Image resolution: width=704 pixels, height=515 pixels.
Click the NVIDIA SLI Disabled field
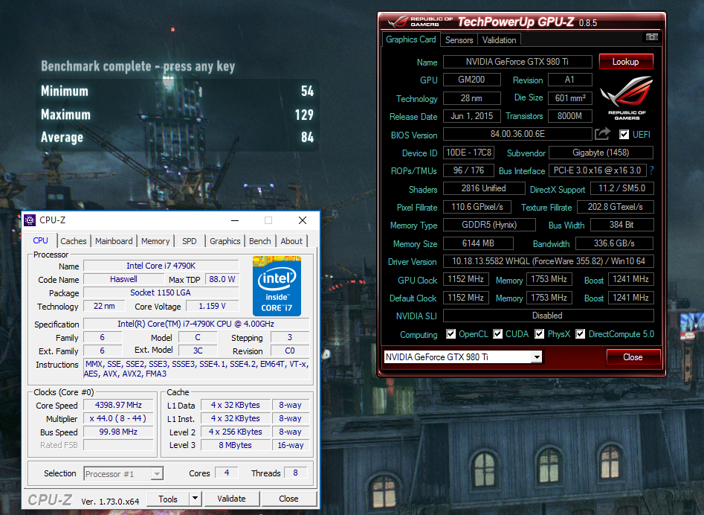tap(548, 316)
